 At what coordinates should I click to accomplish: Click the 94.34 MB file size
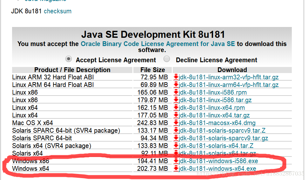(154, 138)
